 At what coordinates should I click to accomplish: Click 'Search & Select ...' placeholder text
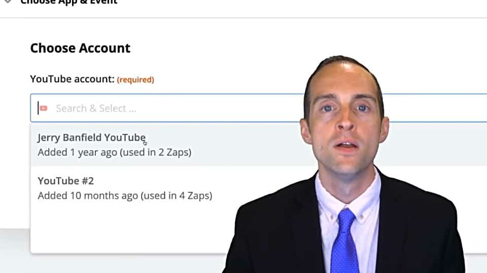(96, 108)
